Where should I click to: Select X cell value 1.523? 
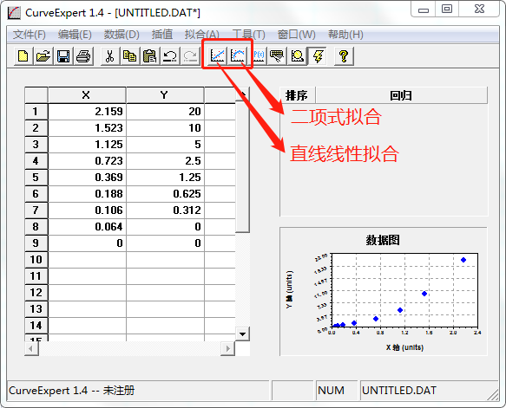87,128
